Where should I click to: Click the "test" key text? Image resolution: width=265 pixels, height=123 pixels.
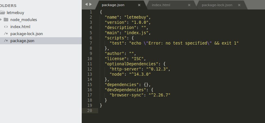(x=117, y=43)
